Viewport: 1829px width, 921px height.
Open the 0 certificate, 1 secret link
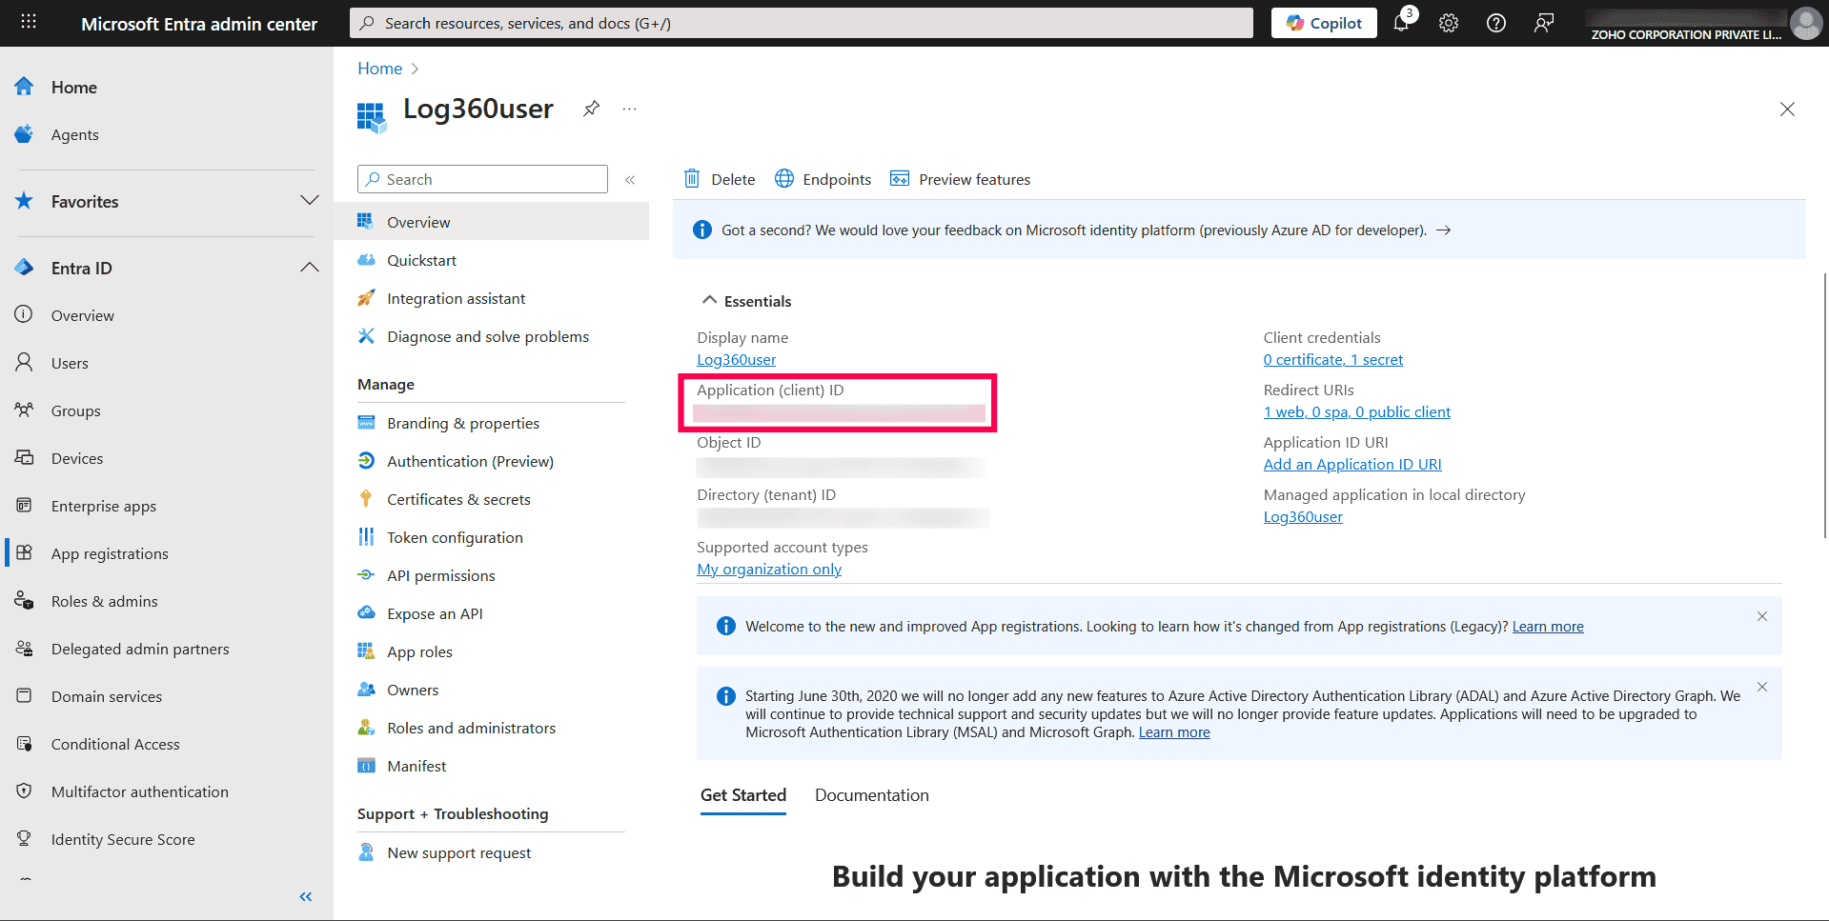[1332, 359]
